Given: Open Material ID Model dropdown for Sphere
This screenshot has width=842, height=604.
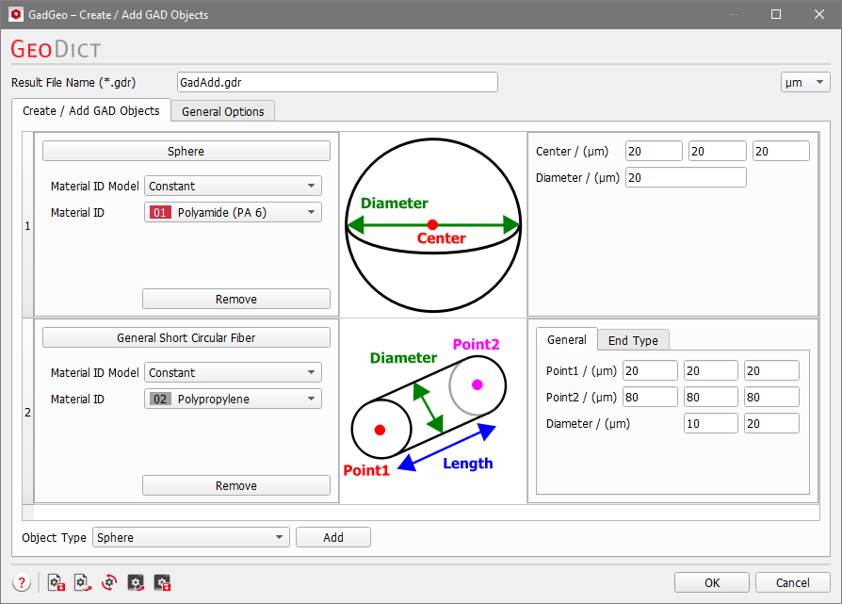Looking at the screenshot, I should 233,186.
